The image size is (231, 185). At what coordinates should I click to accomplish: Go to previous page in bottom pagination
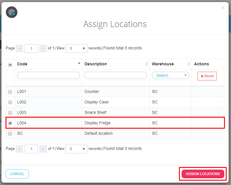[x=19, y=149]
